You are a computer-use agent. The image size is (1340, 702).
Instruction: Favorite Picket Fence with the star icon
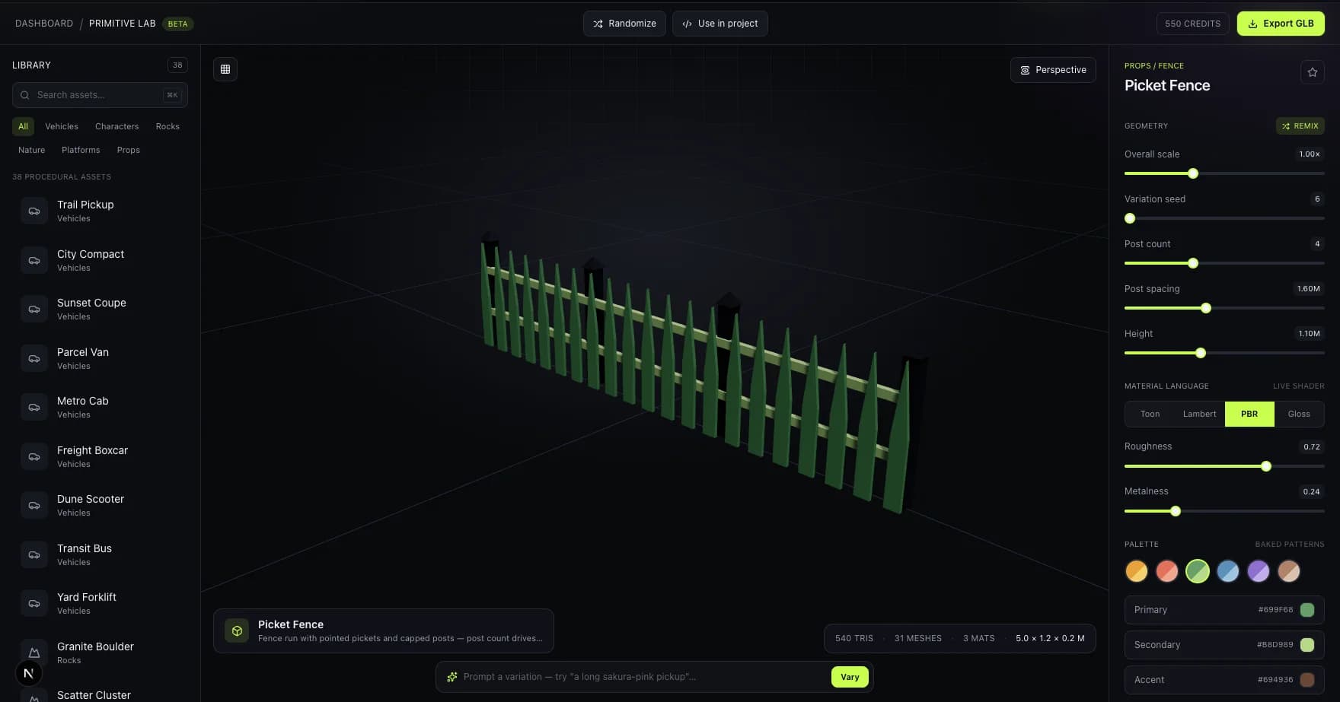[x=1313, y=72]
